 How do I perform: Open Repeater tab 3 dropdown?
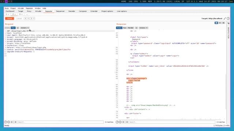click(22, 15)
